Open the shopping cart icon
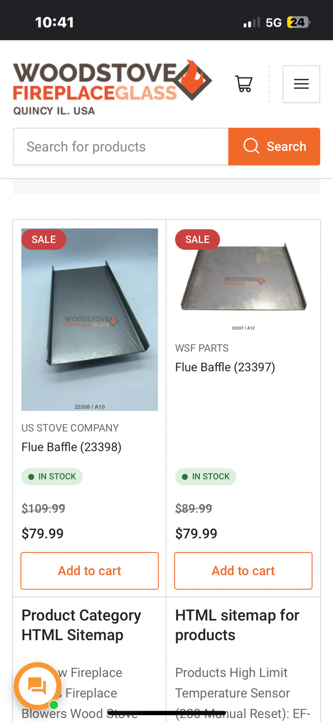The image size is (333, 722). coord(244,84)
